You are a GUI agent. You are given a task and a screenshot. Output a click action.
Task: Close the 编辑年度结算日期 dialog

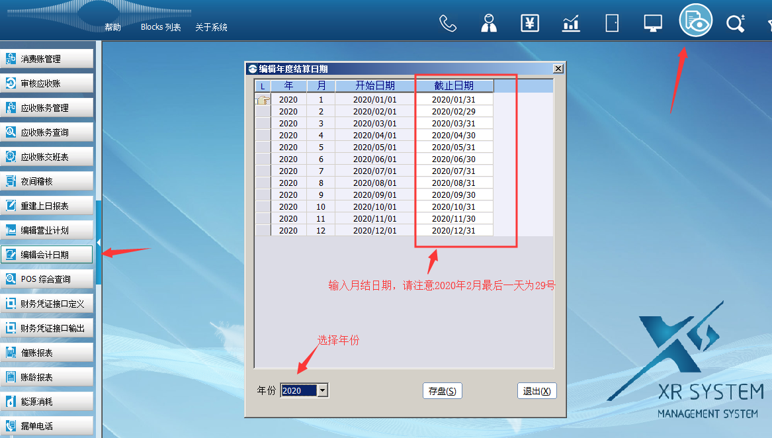coord(558,69)
